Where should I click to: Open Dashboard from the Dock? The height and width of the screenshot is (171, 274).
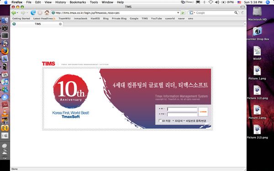[x=5, y=28]
